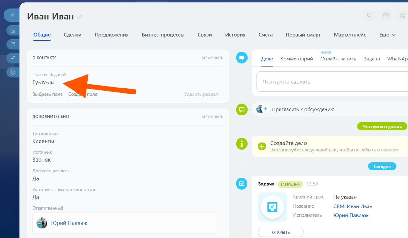This screenshot has width=408, height=238.
Task: Open the CRM: Иван Иван task link
Action: [x=353, y=206]
